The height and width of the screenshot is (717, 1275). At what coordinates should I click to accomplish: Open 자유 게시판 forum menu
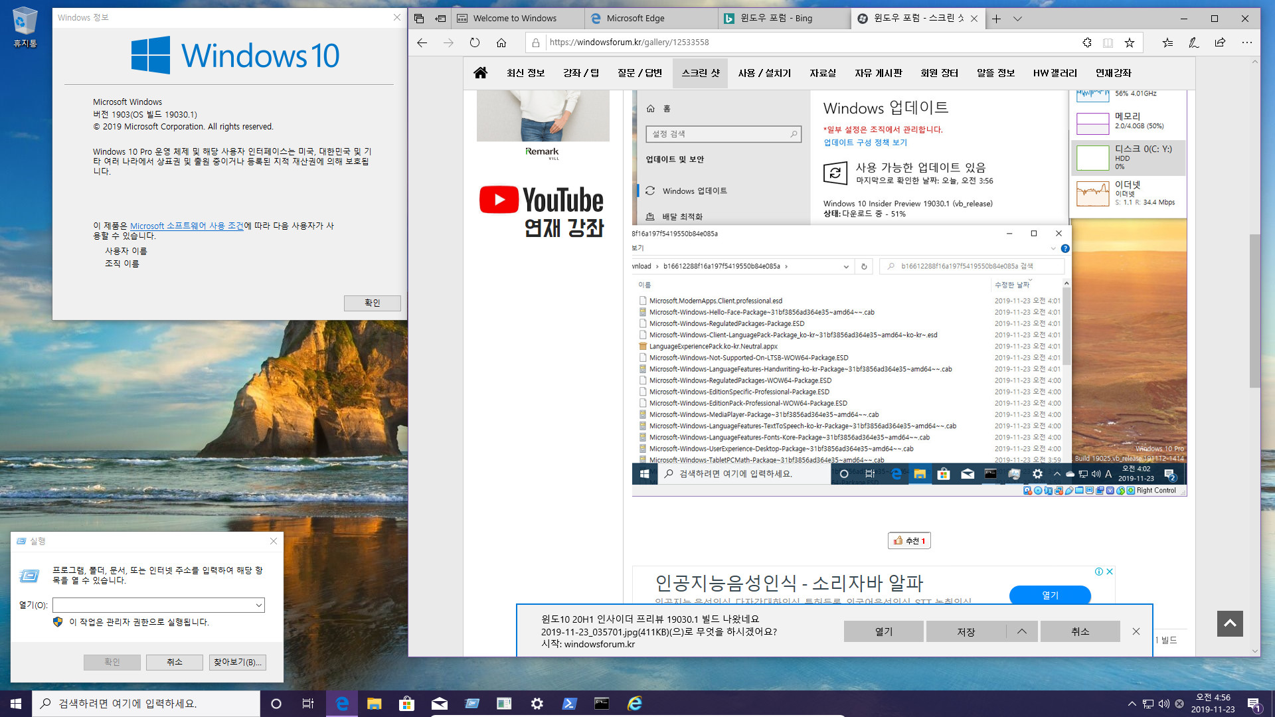pyautogui.click(x=878, y=73)
